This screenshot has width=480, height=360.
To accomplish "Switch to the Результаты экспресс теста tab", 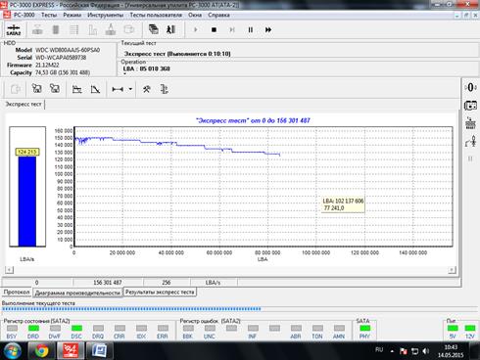I will pyautogui.click(x=160, y=292).
